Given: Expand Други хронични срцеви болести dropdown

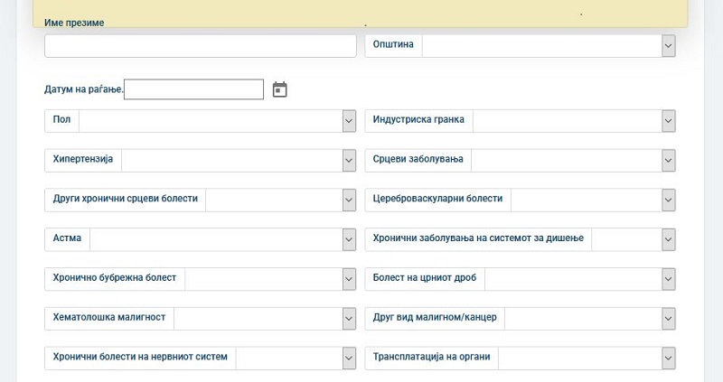Looking at the screenshot, I should (281, 200).
